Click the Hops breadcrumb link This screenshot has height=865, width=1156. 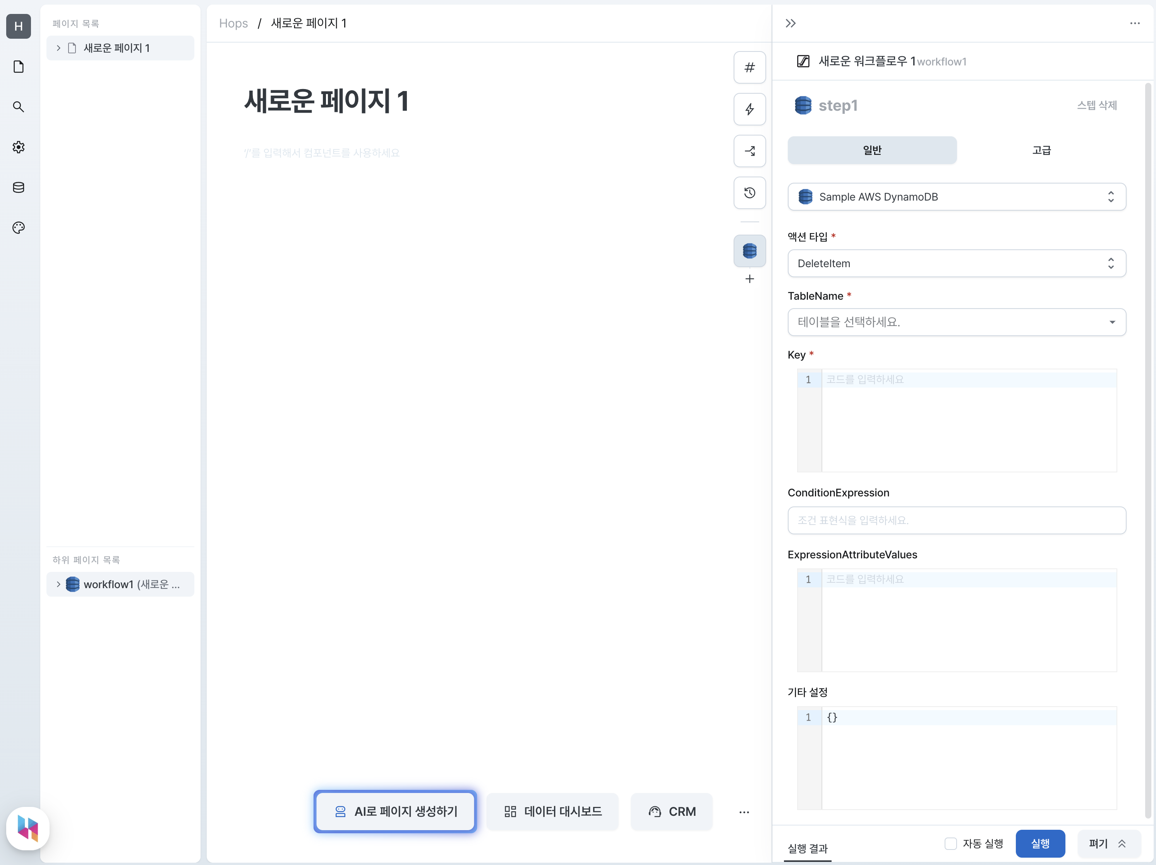pyautogui.click(x=233, y=24)
